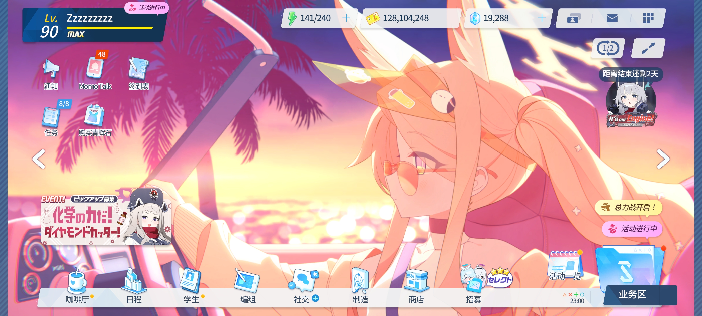Open 购买青辉石 purchase bag
This screenshot has height=316, width=702.
[95, 120]
